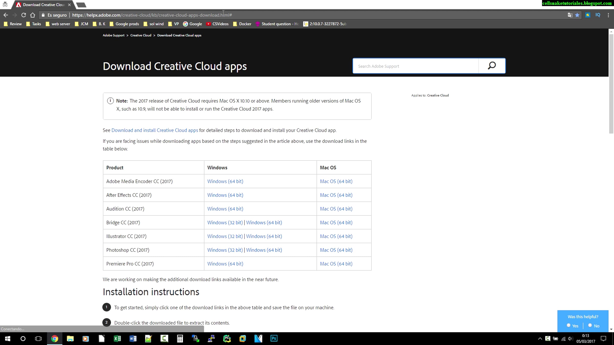Screen dimensions: 614x345
Task: Open the media player taskbar icon
Action: click(86, 339)
